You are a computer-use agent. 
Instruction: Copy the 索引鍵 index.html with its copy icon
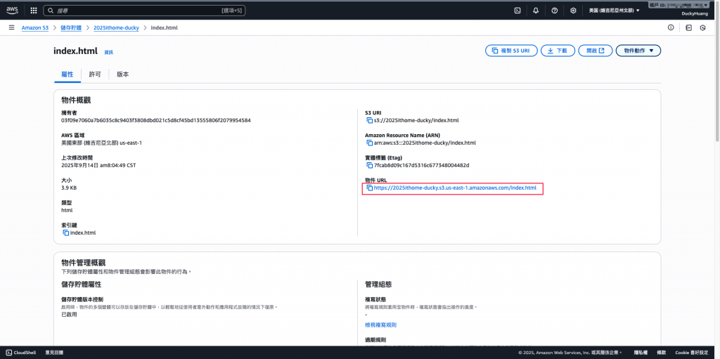point(65,233)
